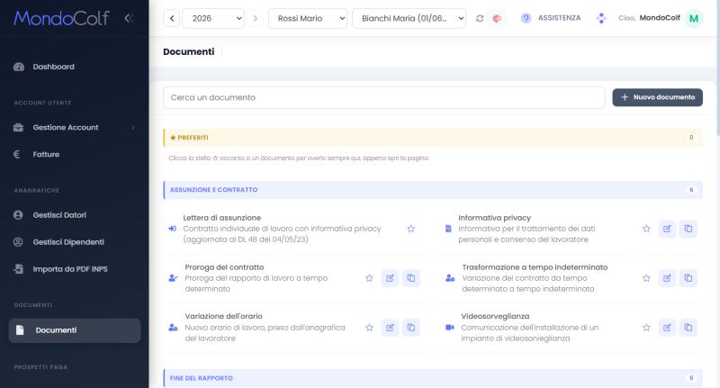Edit Informativa privacy document icon
The image size is (720, 388).
tap(667, 229)
